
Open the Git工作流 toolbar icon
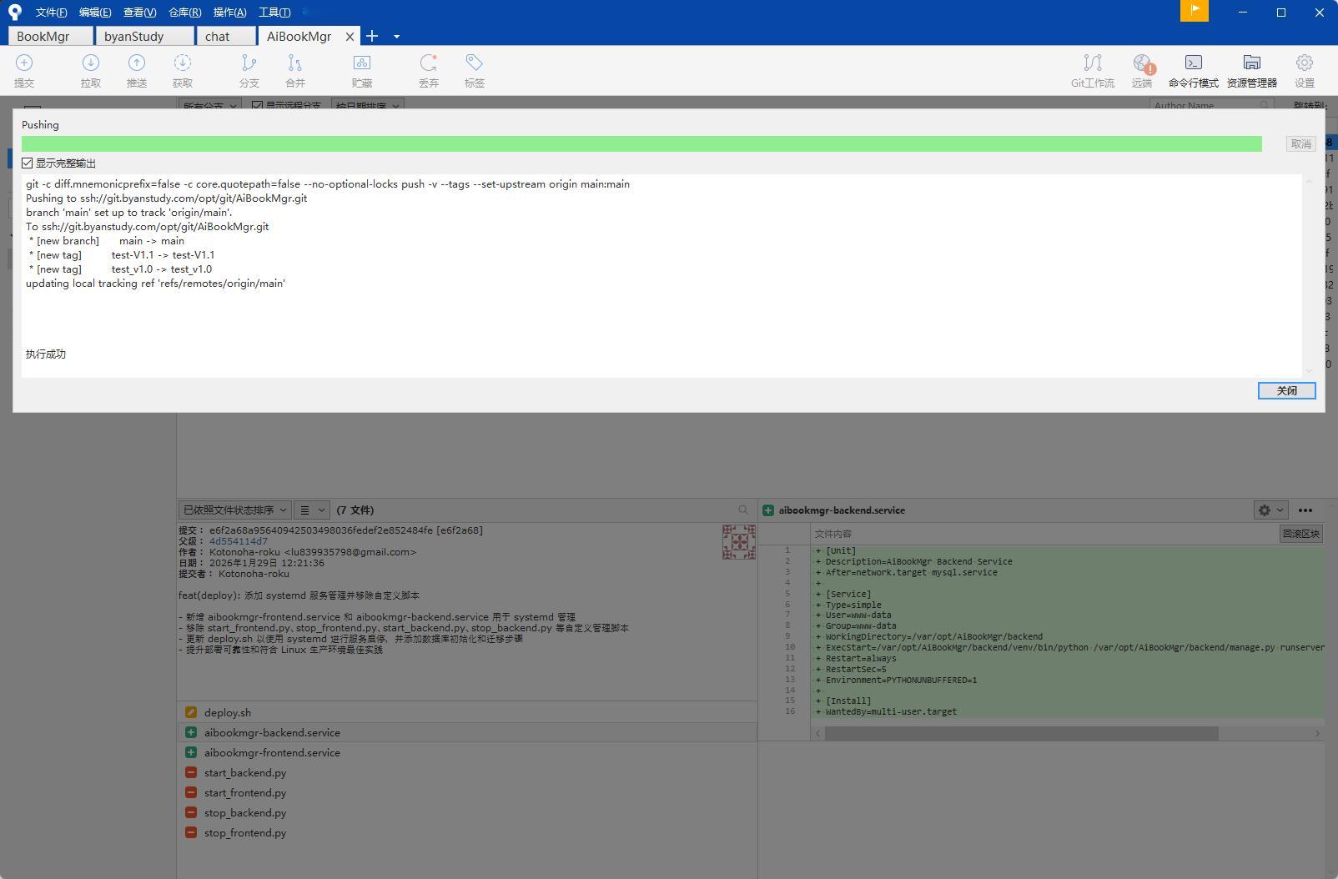pos(1093,71)
